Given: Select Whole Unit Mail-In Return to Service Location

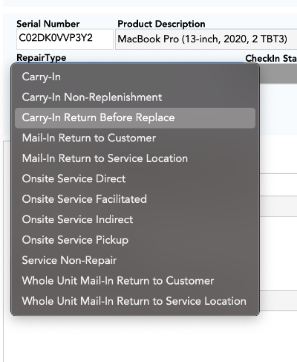Looking at the screenshot, I should coord(135,301).
